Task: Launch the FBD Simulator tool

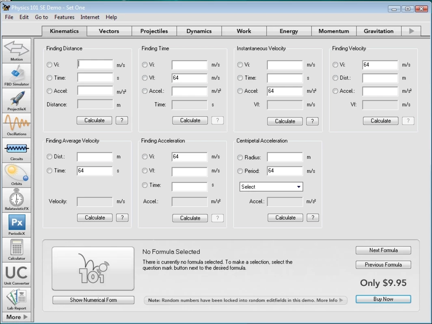Action: tap(17, 76)
